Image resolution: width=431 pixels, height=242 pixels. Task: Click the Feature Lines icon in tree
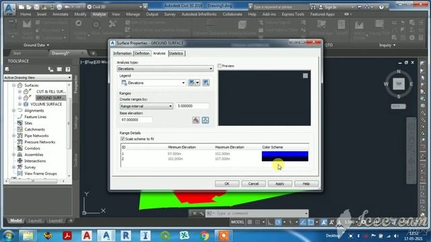coord(20,117)
